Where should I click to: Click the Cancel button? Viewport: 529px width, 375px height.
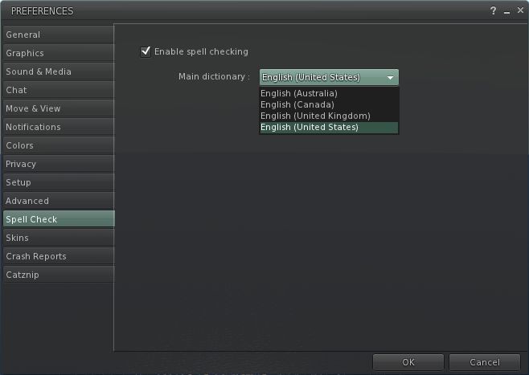[x=484, y=362]
